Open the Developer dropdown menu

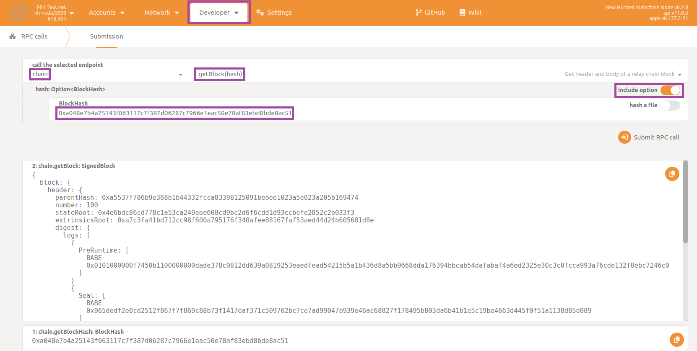pos(218,13)
